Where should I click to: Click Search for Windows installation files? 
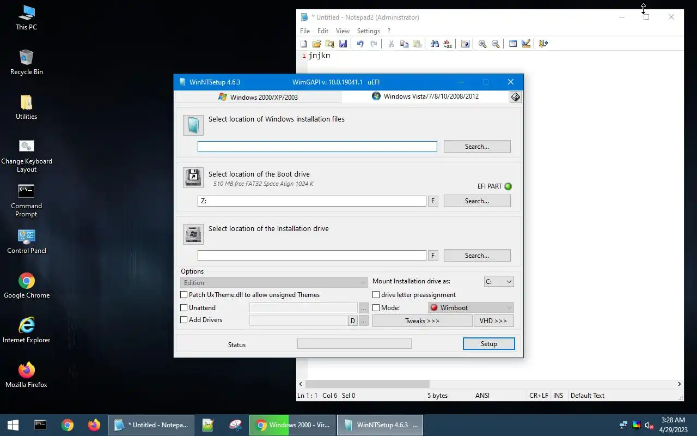(477, 147)
